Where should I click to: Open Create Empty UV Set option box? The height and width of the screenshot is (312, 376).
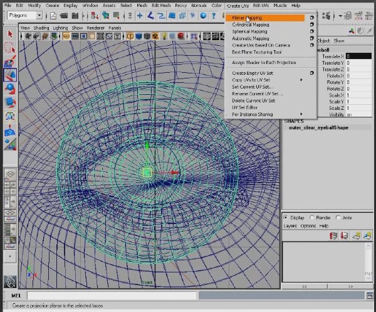point(311,73)
